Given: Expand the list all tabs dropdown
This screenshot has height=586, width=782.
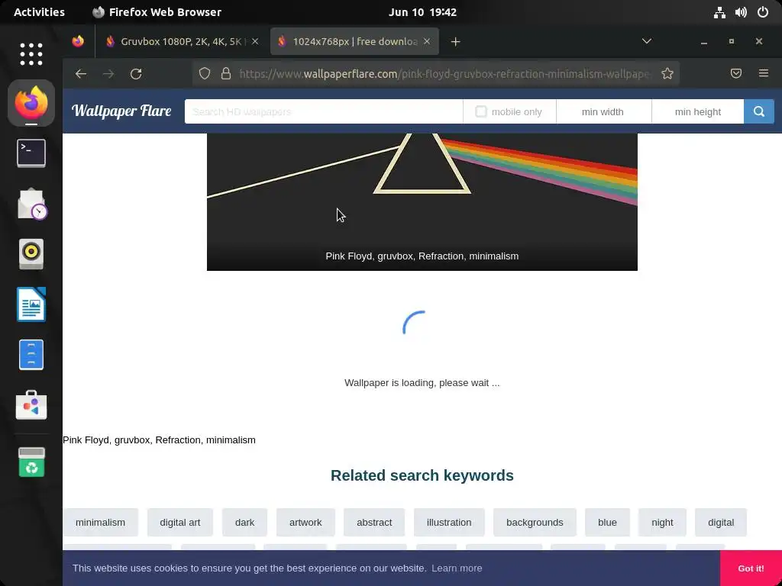Looking at the screenshot, I should click(x=647, y=41).
